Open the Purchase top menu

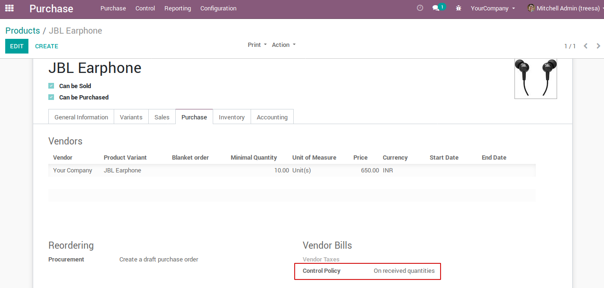click(x=113, y=8)
